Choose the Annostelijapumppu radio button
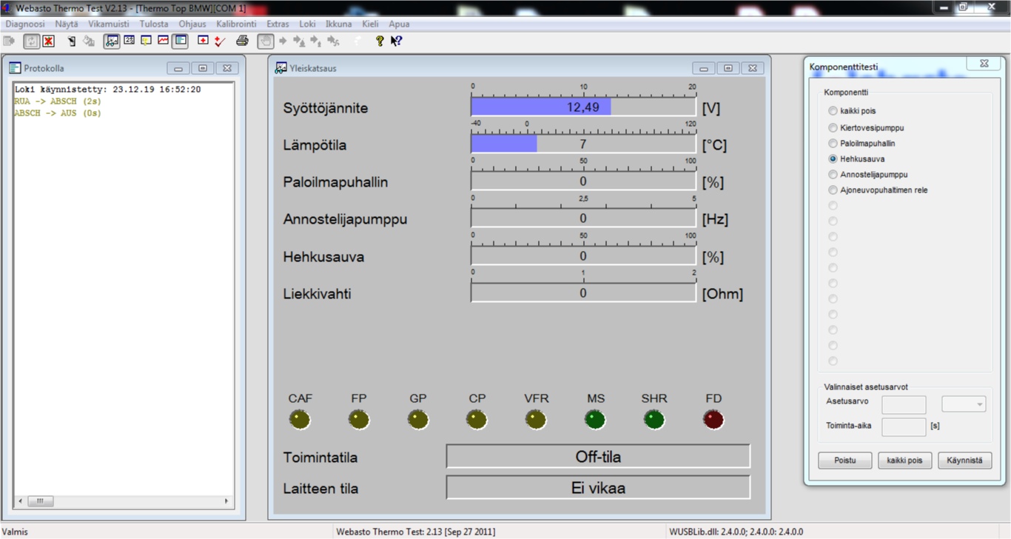The width and height of the screenshot is (1011, 539). [833, 175]
